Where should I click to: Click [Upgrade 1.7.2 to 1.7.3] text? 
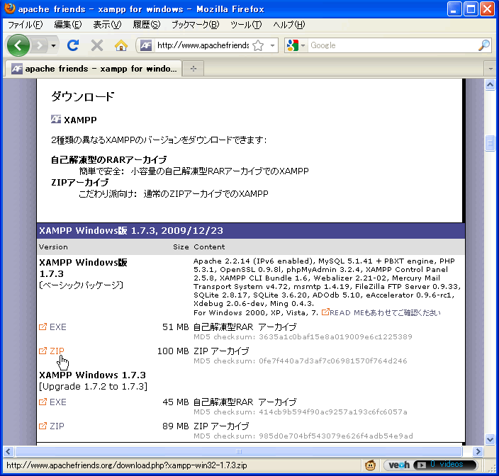tap(93, 387)
